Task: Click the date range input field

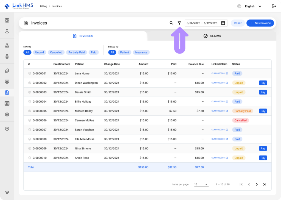Action: coord(206,23)
